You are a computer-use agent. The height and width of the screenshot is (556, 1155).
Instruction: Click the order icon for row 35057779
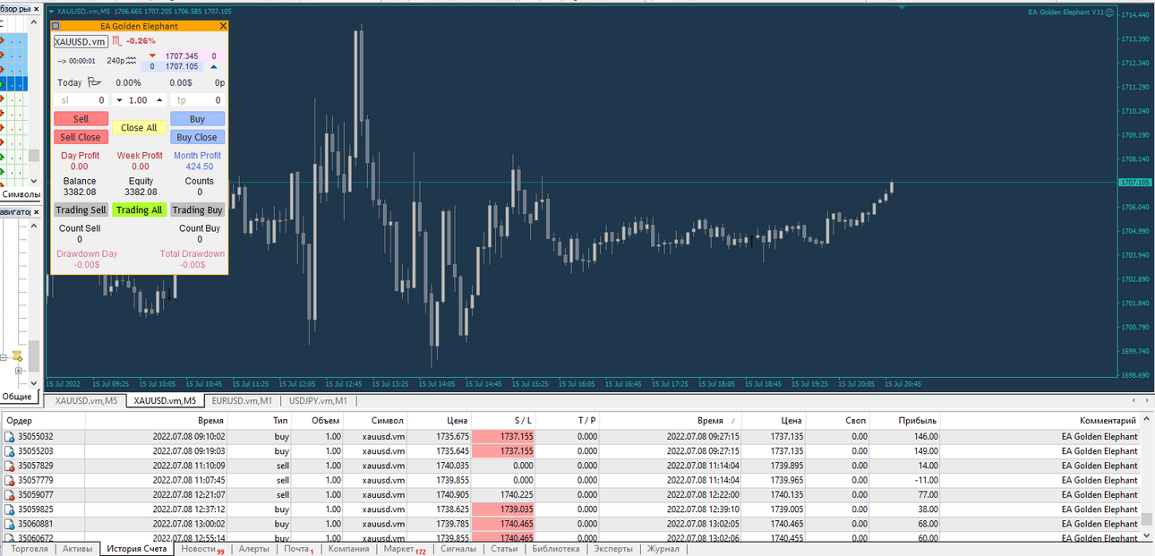click(x=10, y=480)
